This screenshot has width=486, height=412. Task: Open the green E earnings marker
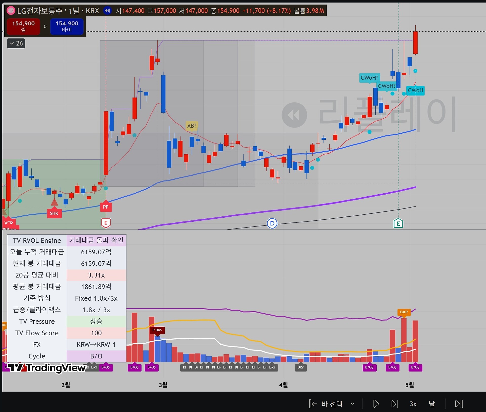pos(398,223)
